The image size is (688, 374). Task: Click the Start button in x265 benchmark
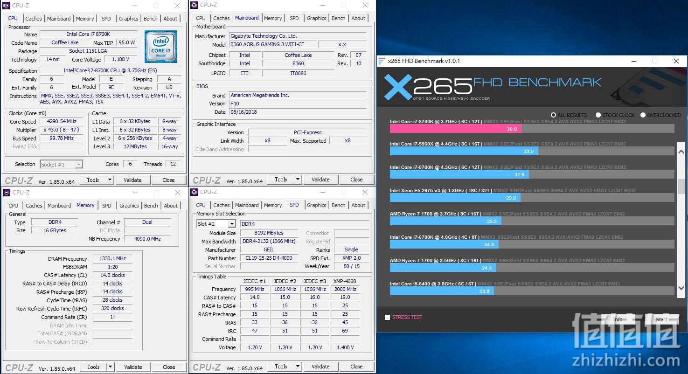[x=661, y=319]
